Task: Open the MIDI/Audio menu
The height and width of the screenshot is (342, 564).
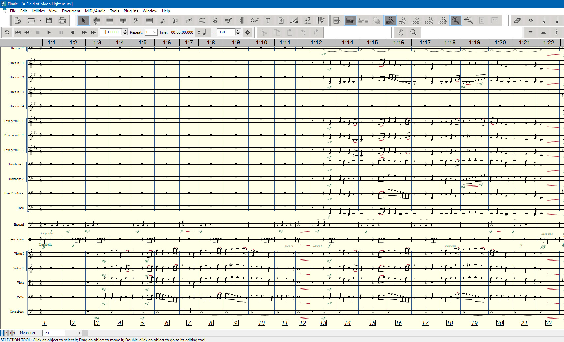Action: point(95,11)
